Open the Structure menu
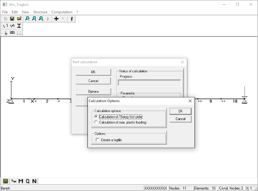 (40, 12)
